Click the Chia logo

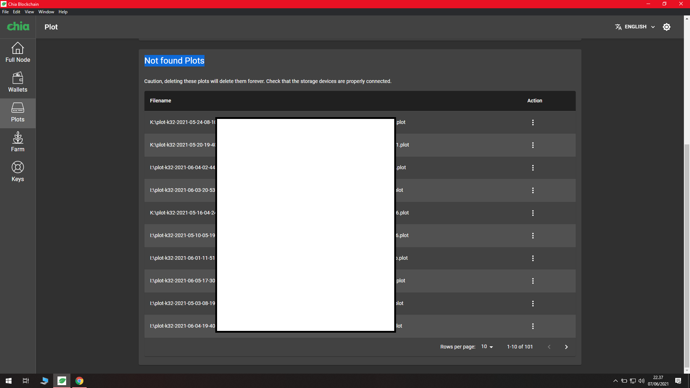tap(18, 27)
